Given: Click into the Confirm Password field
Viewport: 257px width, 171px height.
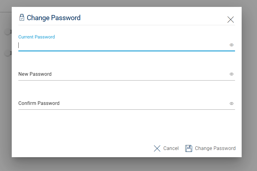Looking at the screenshot, I should tap(120, 103).
